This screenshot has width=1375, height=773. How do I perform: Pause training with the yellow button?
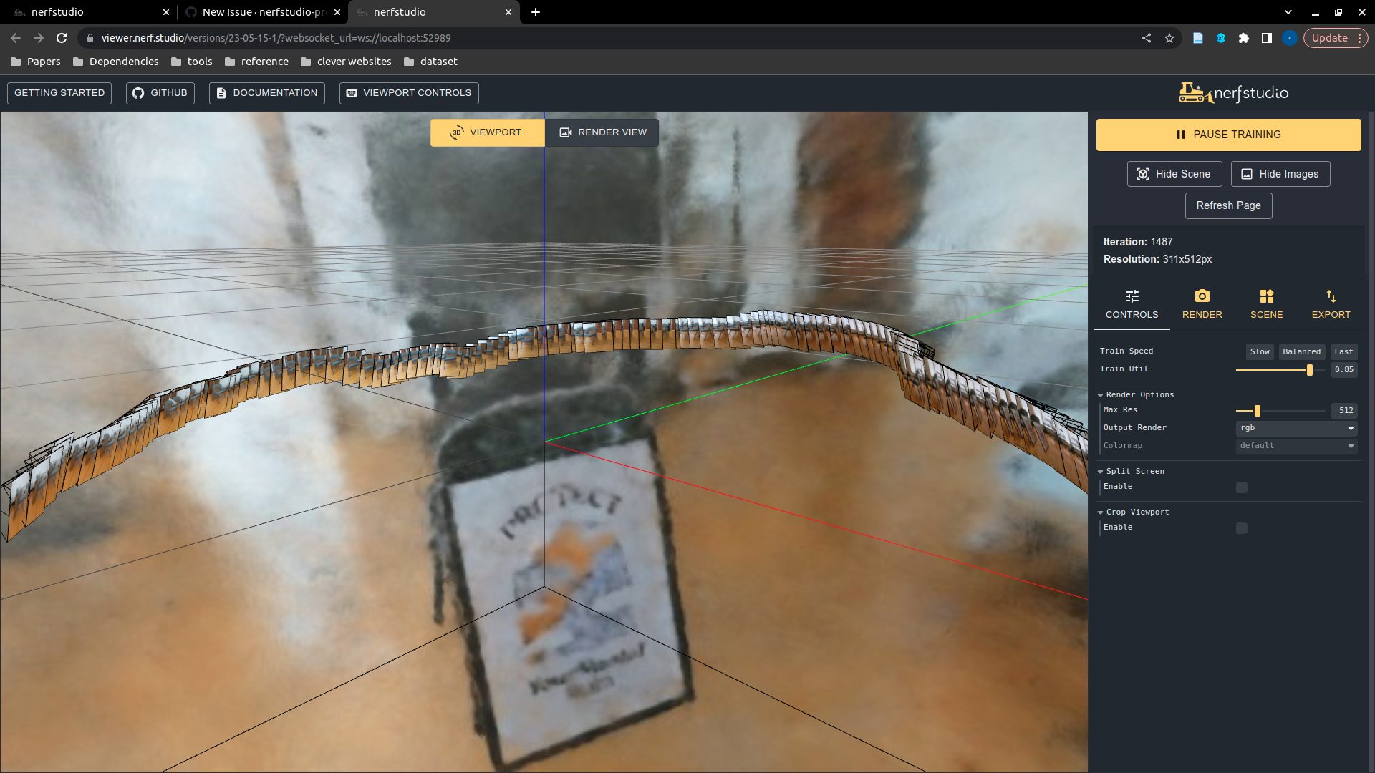(x=1228, y=135)
